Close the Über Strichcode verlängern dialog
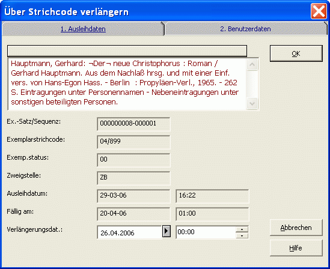 [319, 11]
